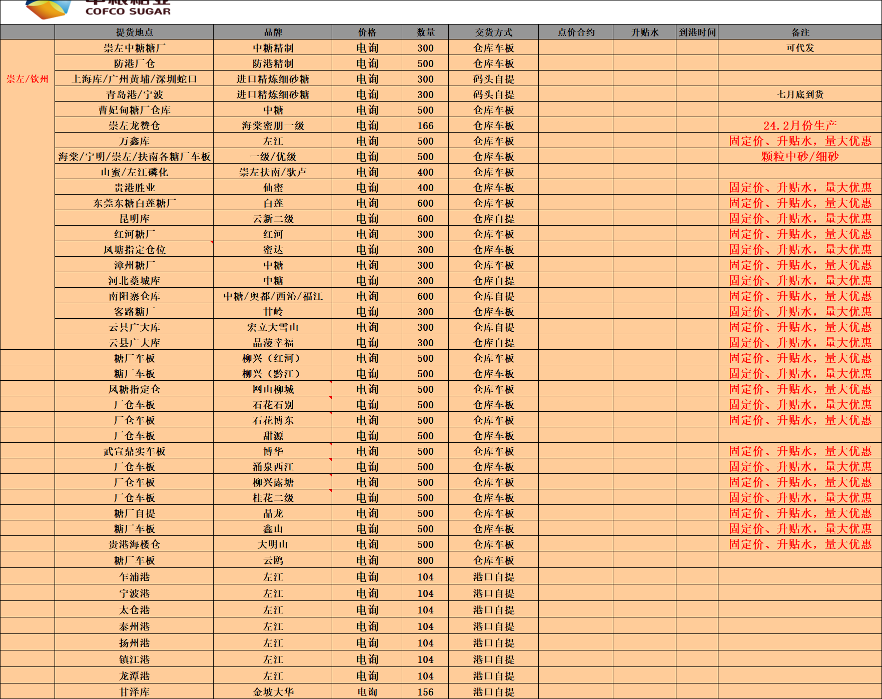Click the 乍浦港 pickup location cell
Screen dimensions: 882x699
click(134, 577)
